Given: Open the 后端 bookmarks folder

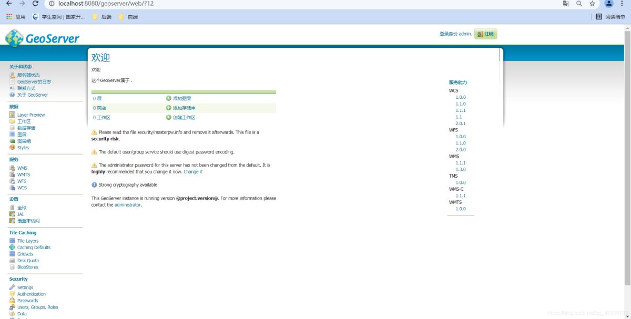Looking at the screenshot, I should pos(101,17).
